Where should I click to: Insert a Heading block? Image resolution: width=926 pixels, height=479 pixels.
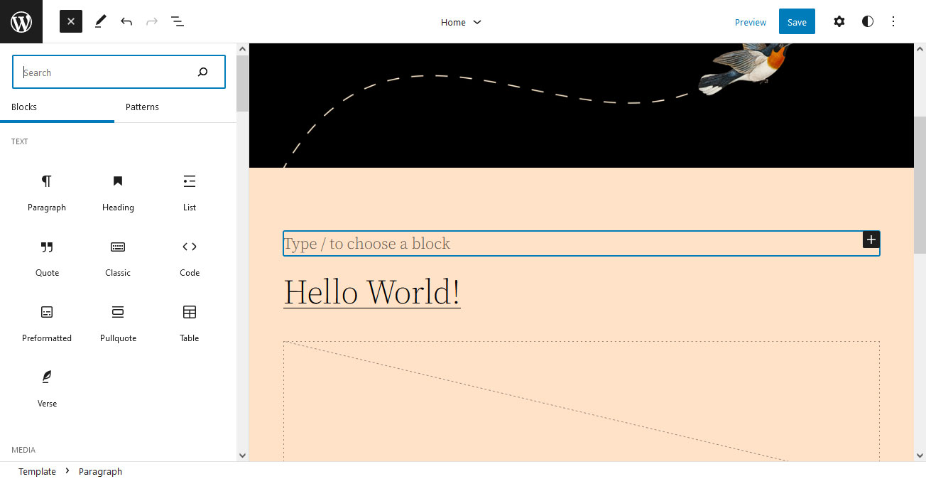click(118, 192)
